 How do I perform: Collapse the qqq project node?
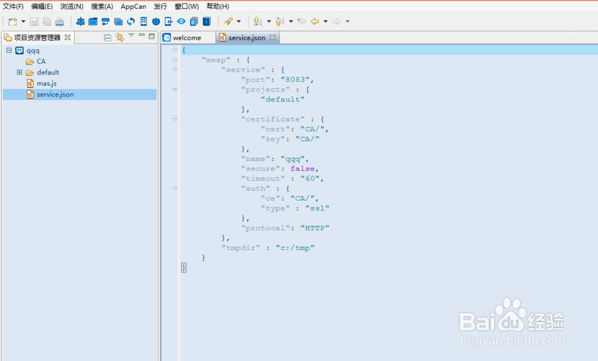[x=8, y=50]
